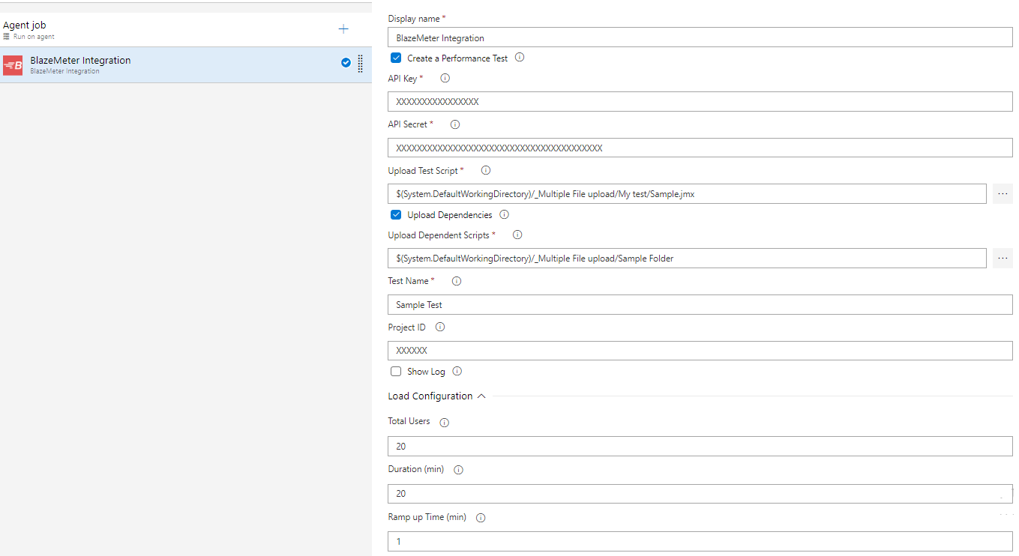Click the 'Run on agent' subtitle text
The width and height of the screenshot is (1019, 556).
point(34,37)
